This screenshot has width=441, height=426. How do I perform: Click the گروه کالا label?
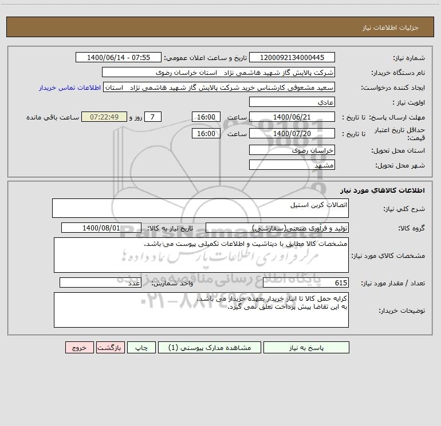(x=411, y=228)
